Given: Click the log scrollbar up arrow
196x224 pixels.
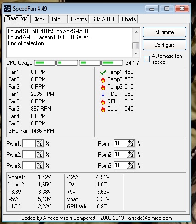Looking at the screenshot, I should pyautogui.click(x=136, y=32).
